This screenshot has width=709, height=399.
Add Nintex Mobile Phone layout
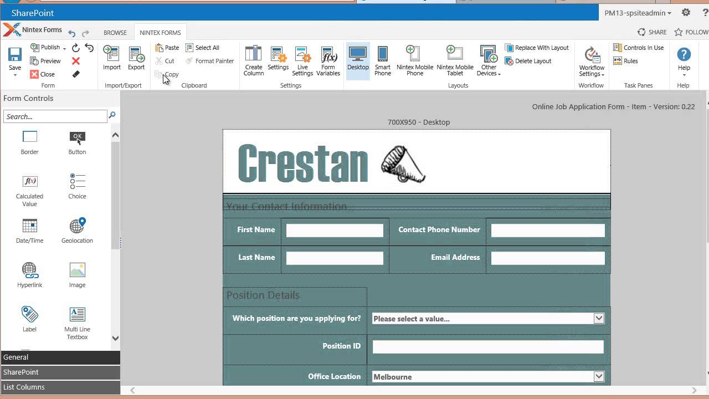coord(415,61)
